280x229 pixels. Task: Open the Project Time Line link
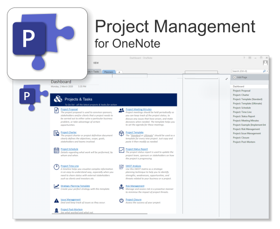pos(70,166)
